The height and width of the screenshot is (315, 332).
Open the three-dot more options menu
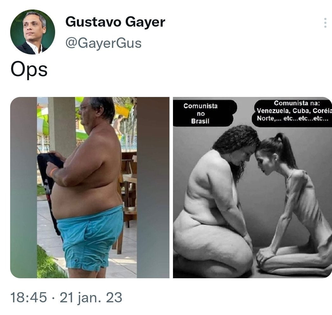pos(325,23)
